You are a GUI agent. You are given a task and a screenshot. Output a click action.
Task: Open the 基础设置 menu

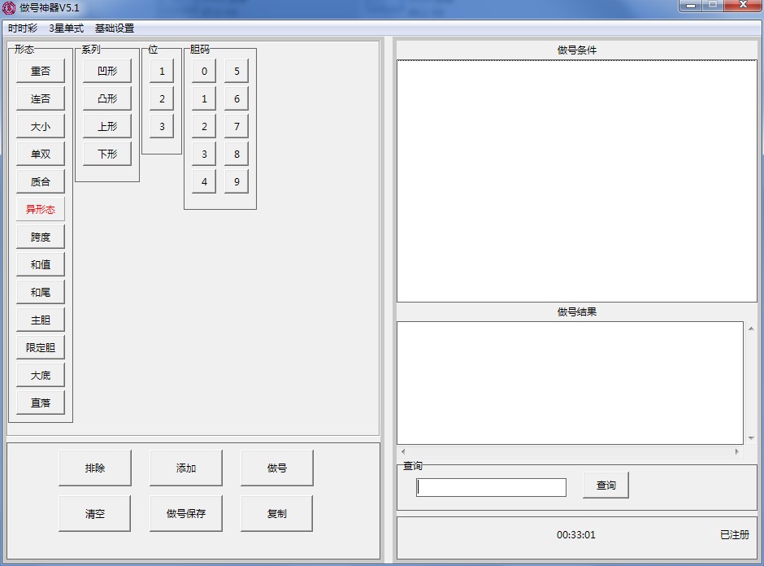click(x=115, y=28)
